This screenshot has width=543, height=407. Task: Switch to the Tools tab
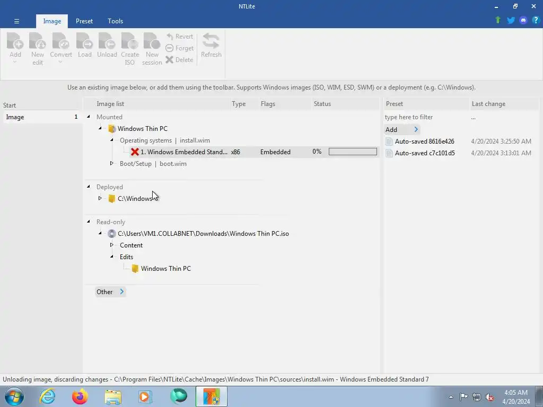coord(115,21)
